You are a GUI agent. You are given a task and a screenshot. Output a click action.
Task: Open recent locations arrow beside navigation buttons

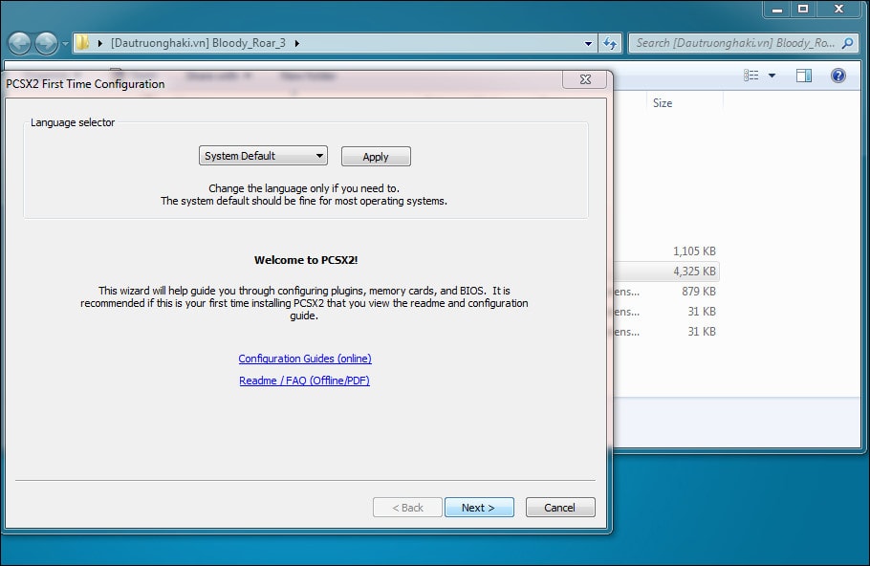coord(65,43)
